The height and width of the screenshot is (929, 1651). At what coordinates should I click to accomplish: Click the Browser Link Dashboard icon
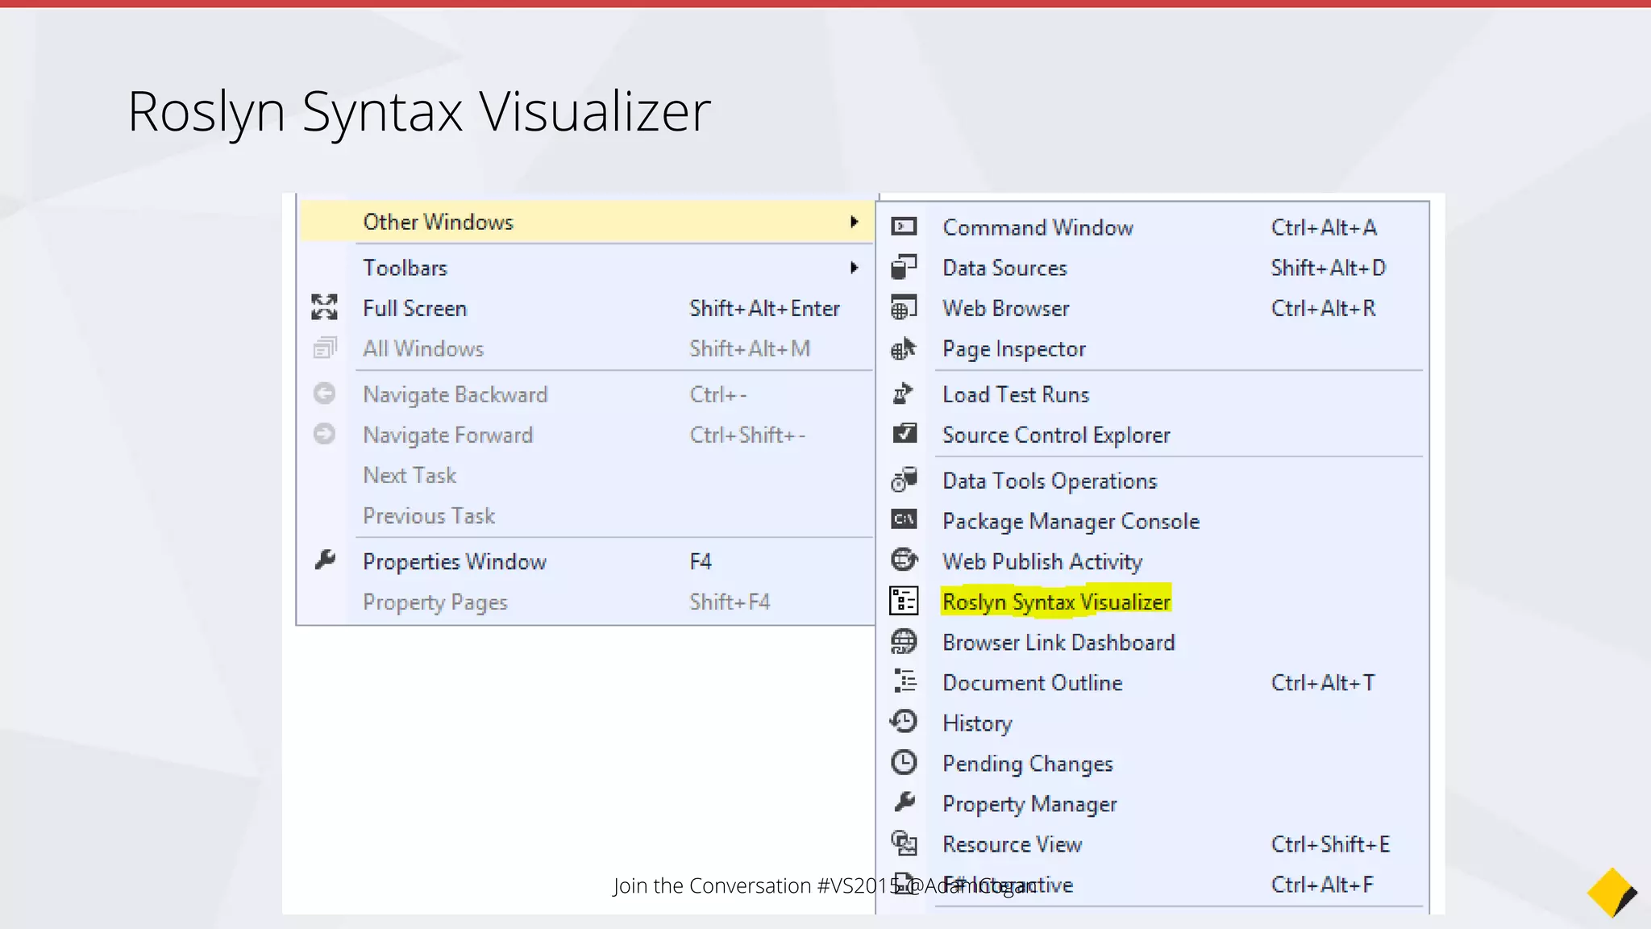coord(904,642)
